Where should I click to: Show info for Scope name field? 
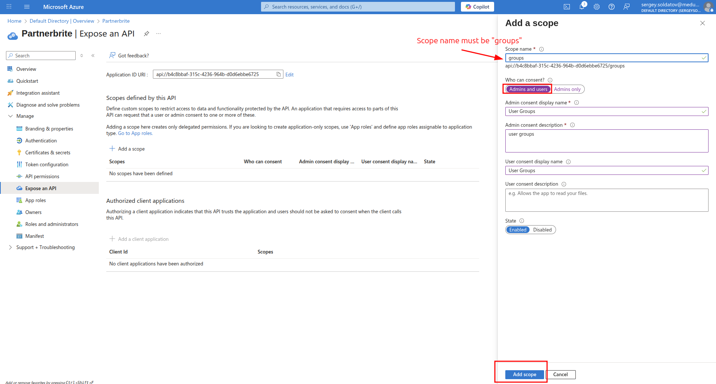(541, 49)
